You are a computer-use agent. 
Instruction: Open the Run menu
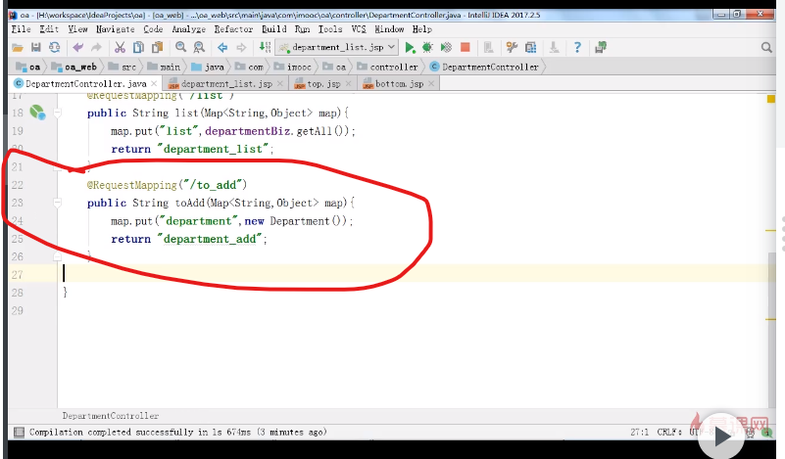click(303, 29)
